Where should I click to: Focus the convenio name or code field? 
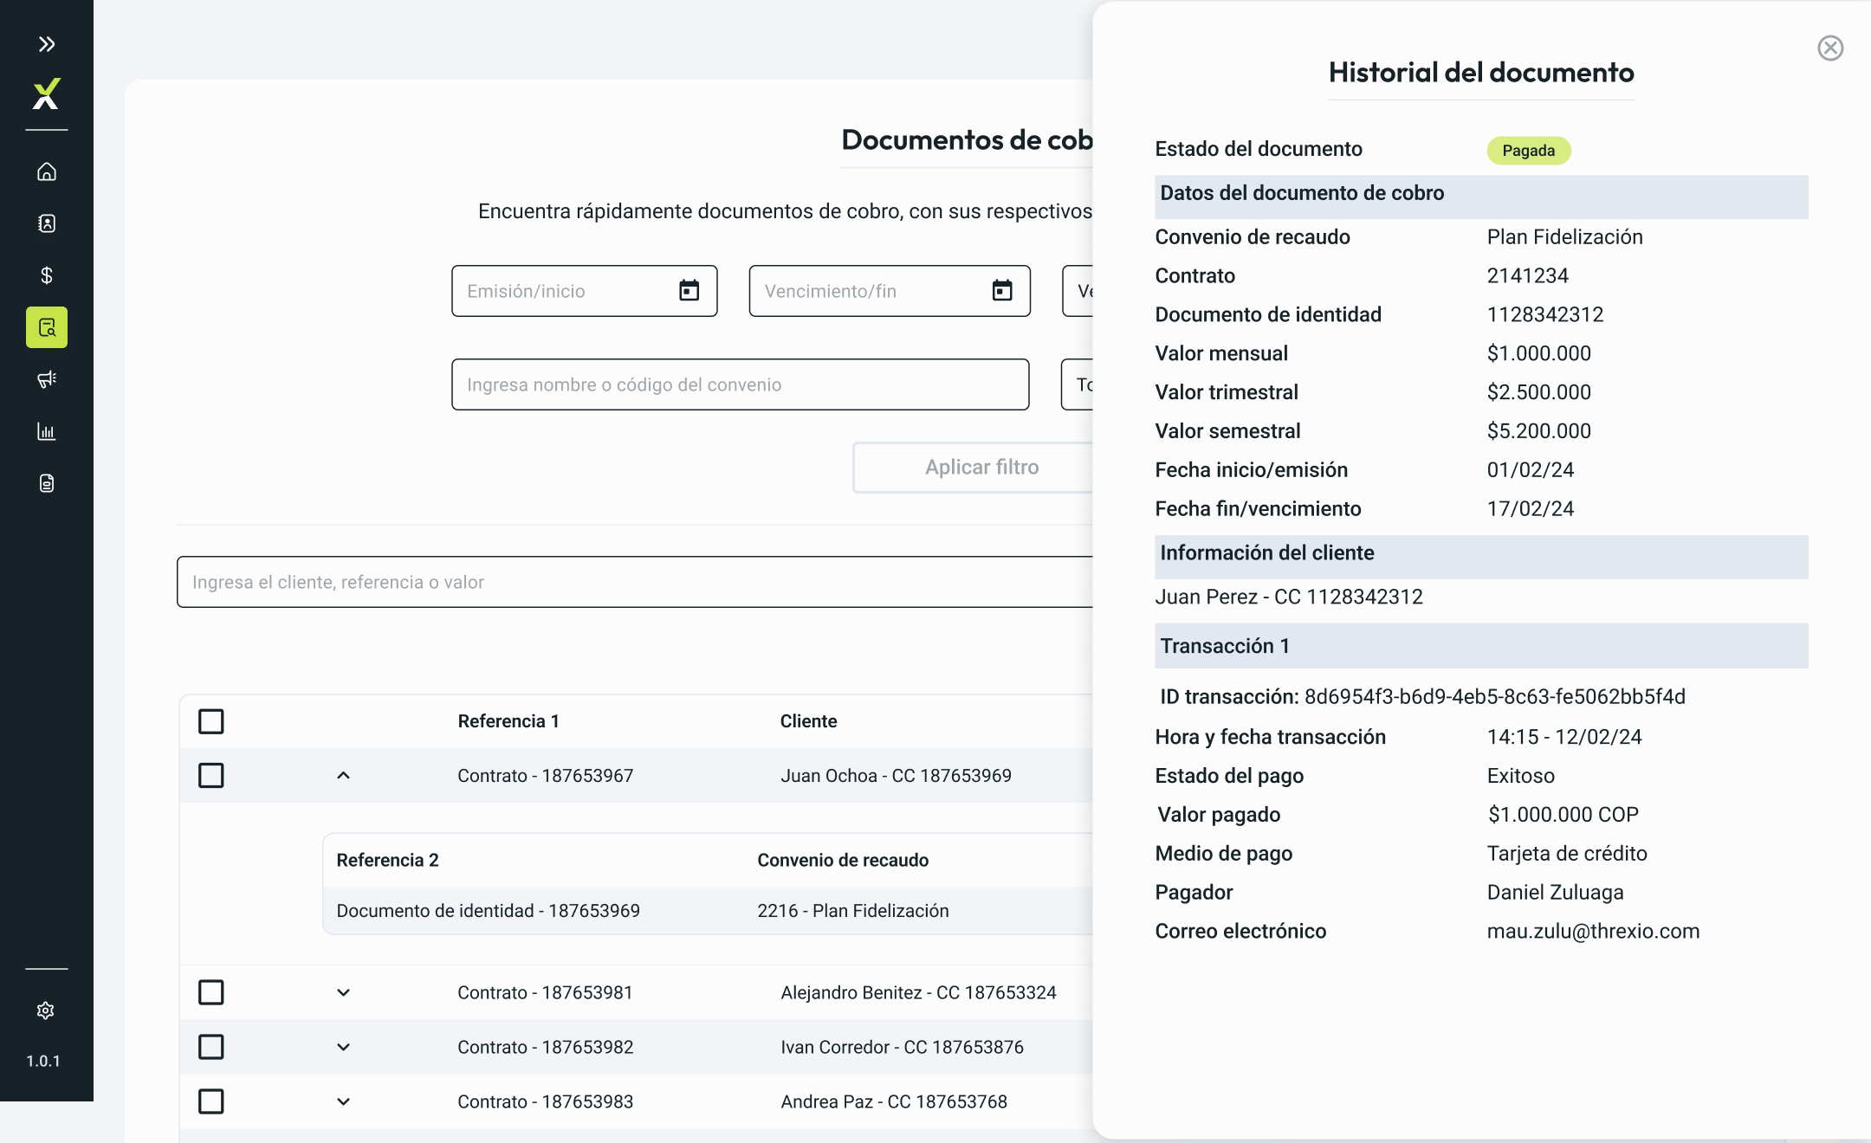(740, 384)
